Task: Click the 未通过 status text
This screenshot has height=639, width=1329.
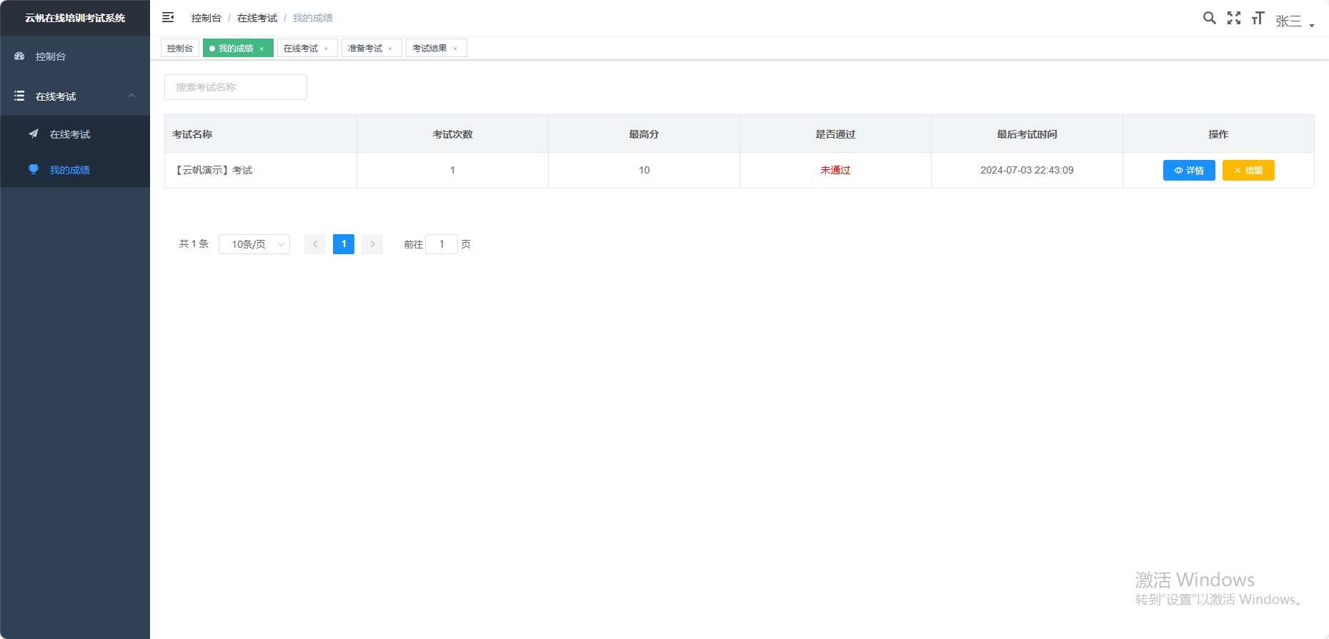Action: tap(835, 170)
